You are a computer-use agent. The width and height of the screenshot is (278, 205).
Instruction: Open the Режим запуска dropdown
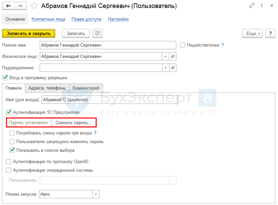pyautogui.click(x=96, y=194)
